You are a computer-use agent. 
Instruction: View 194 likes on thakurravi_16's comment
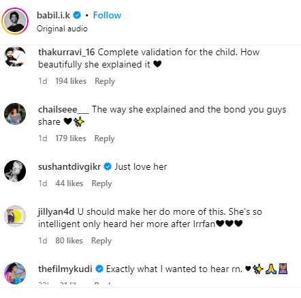71,81
